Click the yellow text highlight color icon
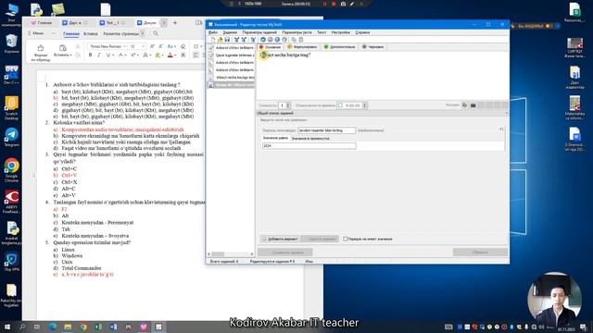This screenshot has height=333, width=593. coord(158,55)
